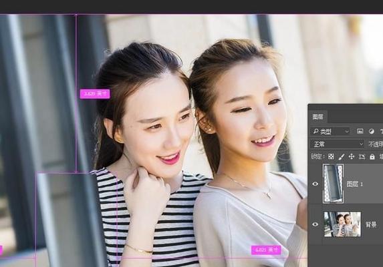383x267 pixels.
Task: Lock all with the padlock icon
Action: (x=372, y=157)
